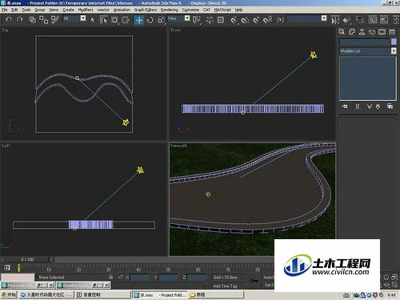400x300 pixels.
Task: Click the time slider at 0/100
Action: (x=27, y=259)
